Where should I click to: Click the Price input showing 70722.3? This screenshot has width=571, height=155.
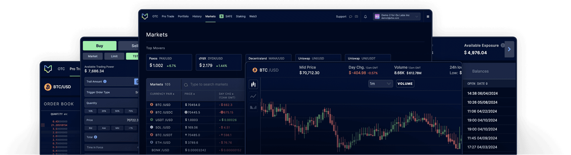112,120
